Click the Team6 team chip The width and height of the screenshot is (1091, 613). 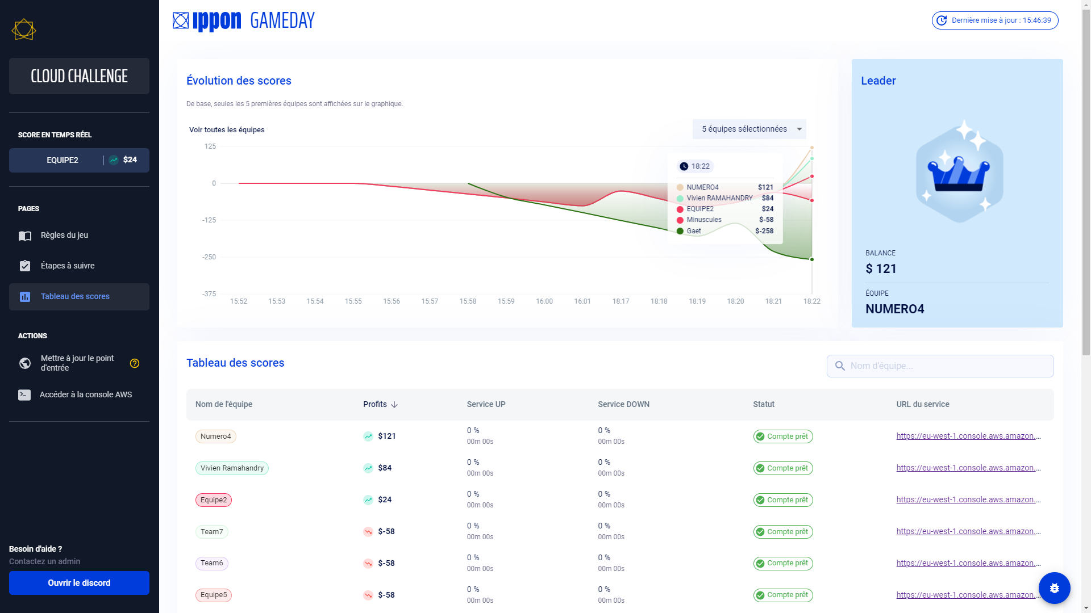[212, 563]
